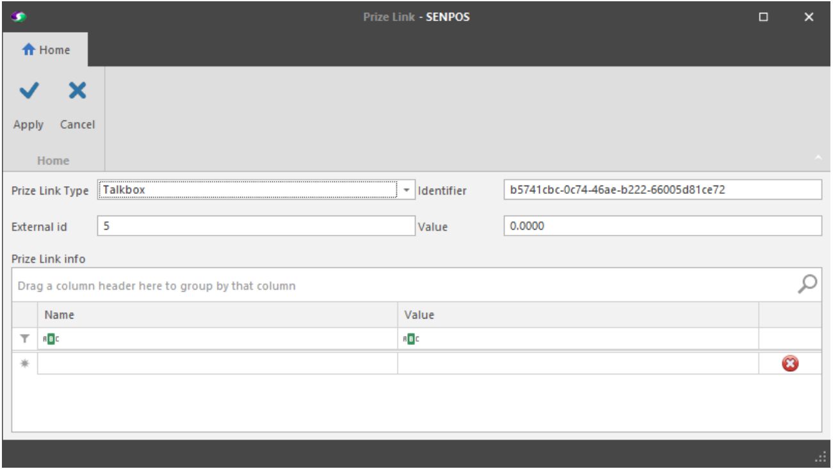Click the Cancel X icon
Screen dimensions: 833x469
pyautogui.click(x=76, y=92)
